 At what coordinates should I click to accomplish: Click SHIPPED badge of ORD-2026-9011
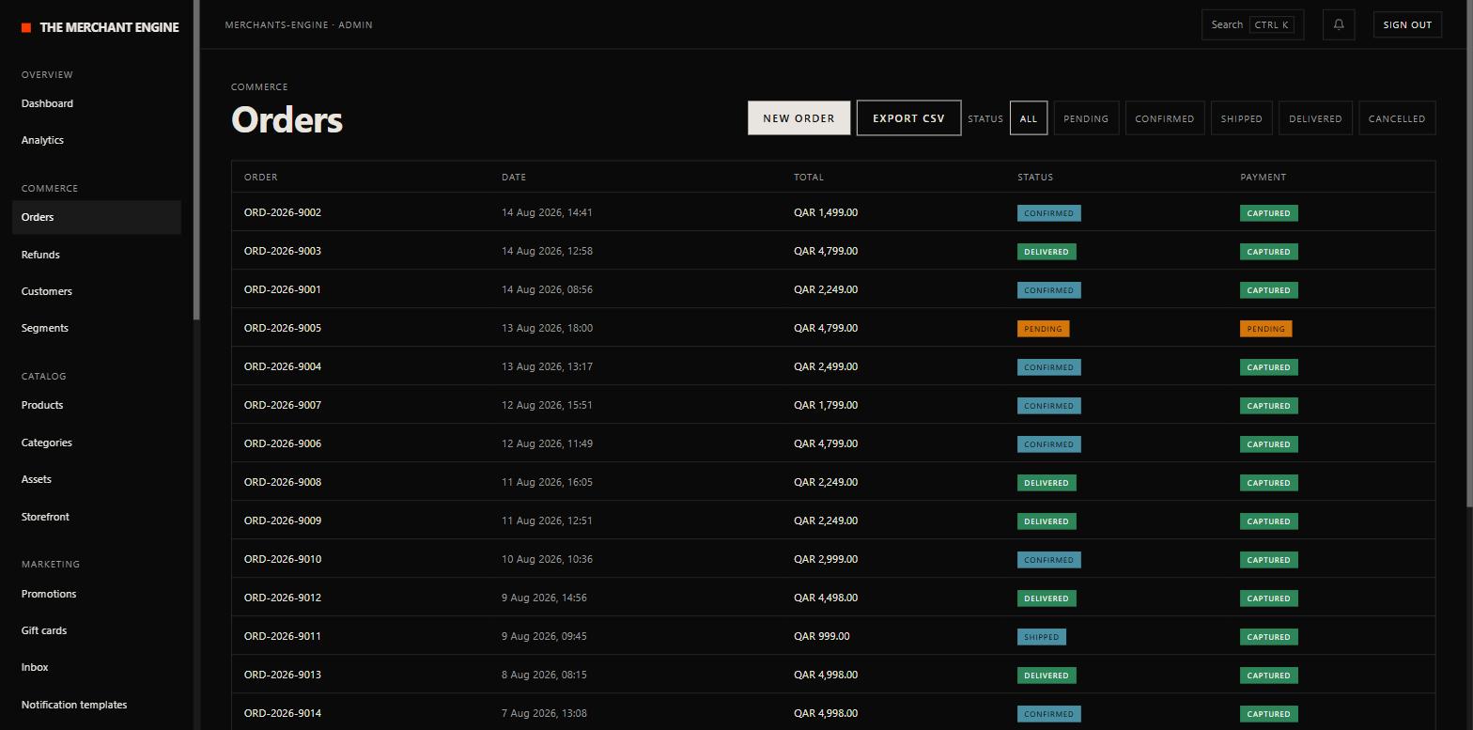(1041, 637)
